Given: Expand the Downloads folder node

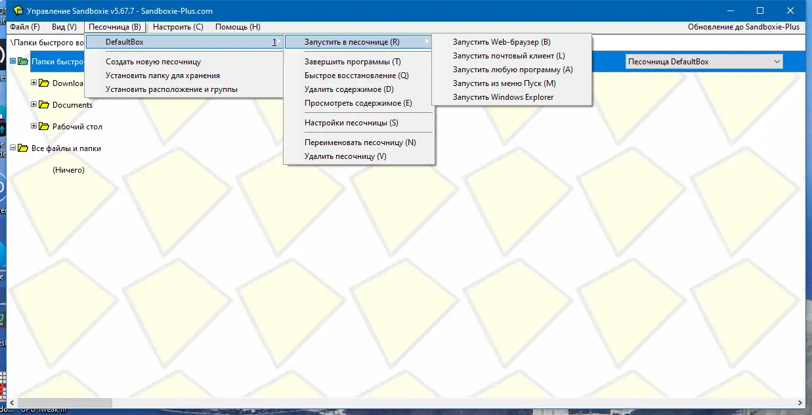Looking at the screenshot, I should click(34, 83).
